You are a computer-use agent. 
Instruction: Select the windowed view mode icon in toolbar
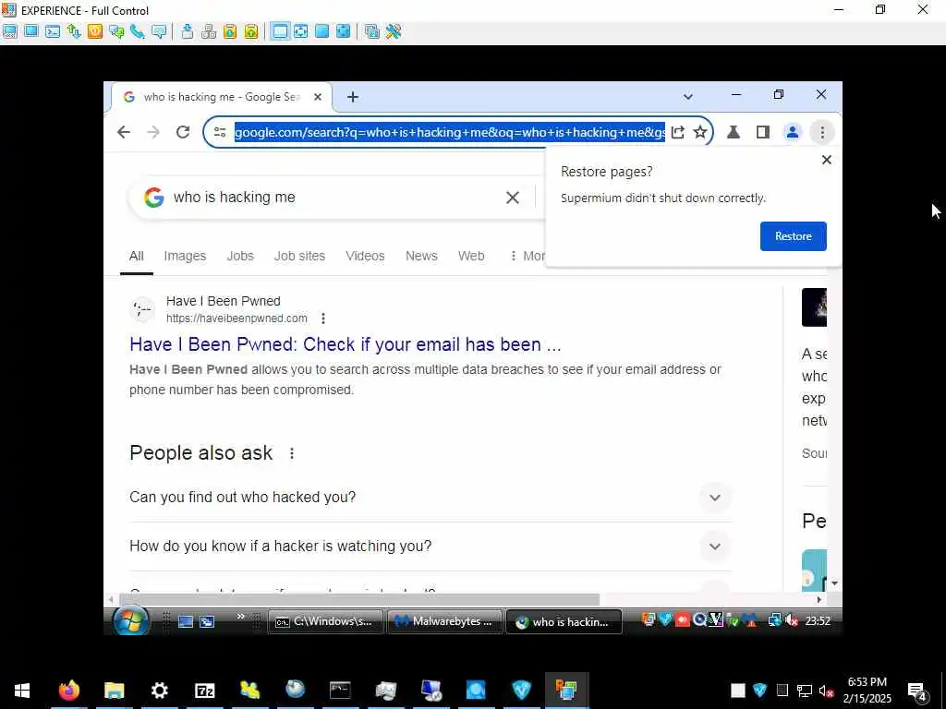280,31
